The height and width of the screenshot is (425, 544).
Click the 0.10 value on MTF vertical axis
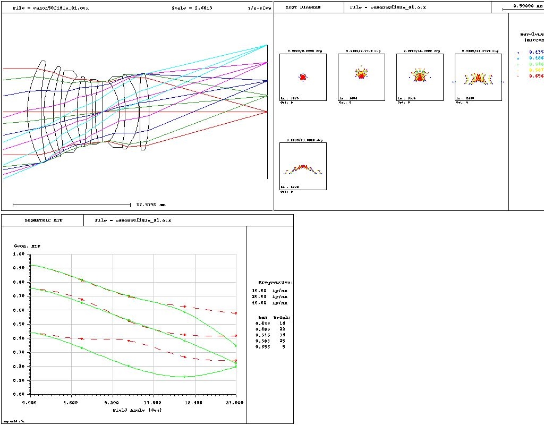click(19, 380)
